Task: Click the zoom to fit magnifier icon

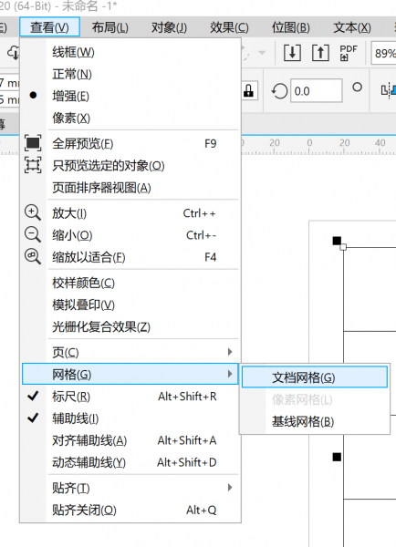Action: (x=33, y=257)
